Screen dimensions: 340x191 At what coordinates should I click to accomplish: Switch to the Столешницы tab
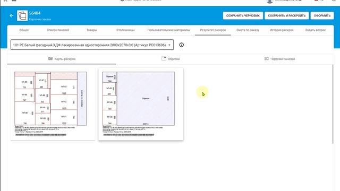(125, 30)
